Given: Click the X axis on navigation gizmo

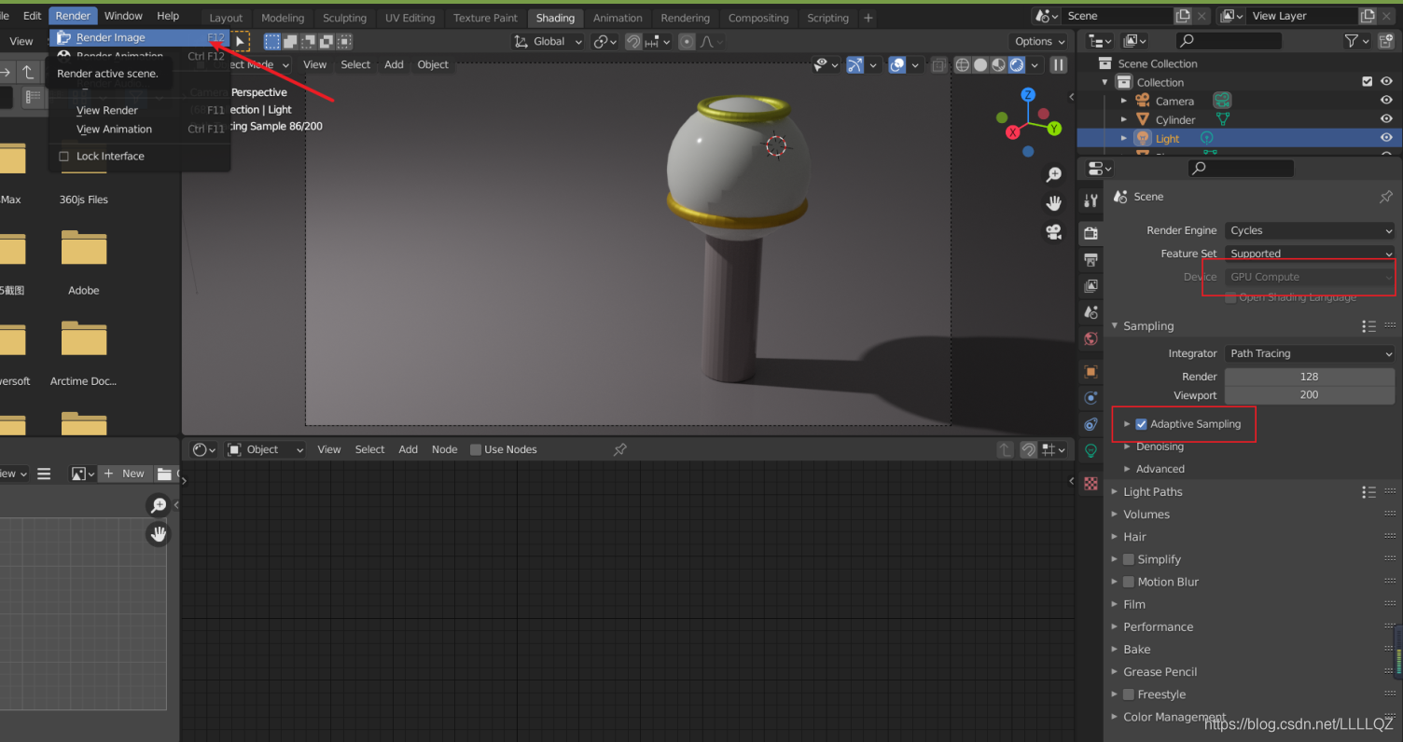Looking at the screenshot, I should [x=1013, y=132].
